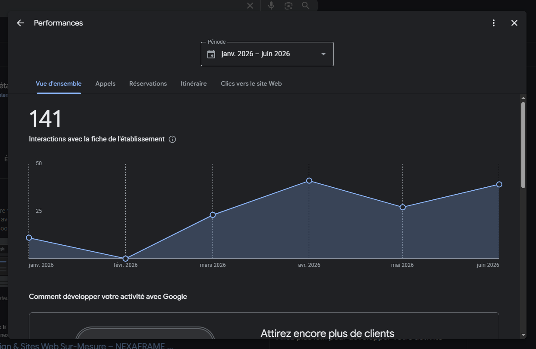This screenshot has height=349, width=536.
Task: Switch to the Vue d'ensemble tab
Action: tap(59, 83)
